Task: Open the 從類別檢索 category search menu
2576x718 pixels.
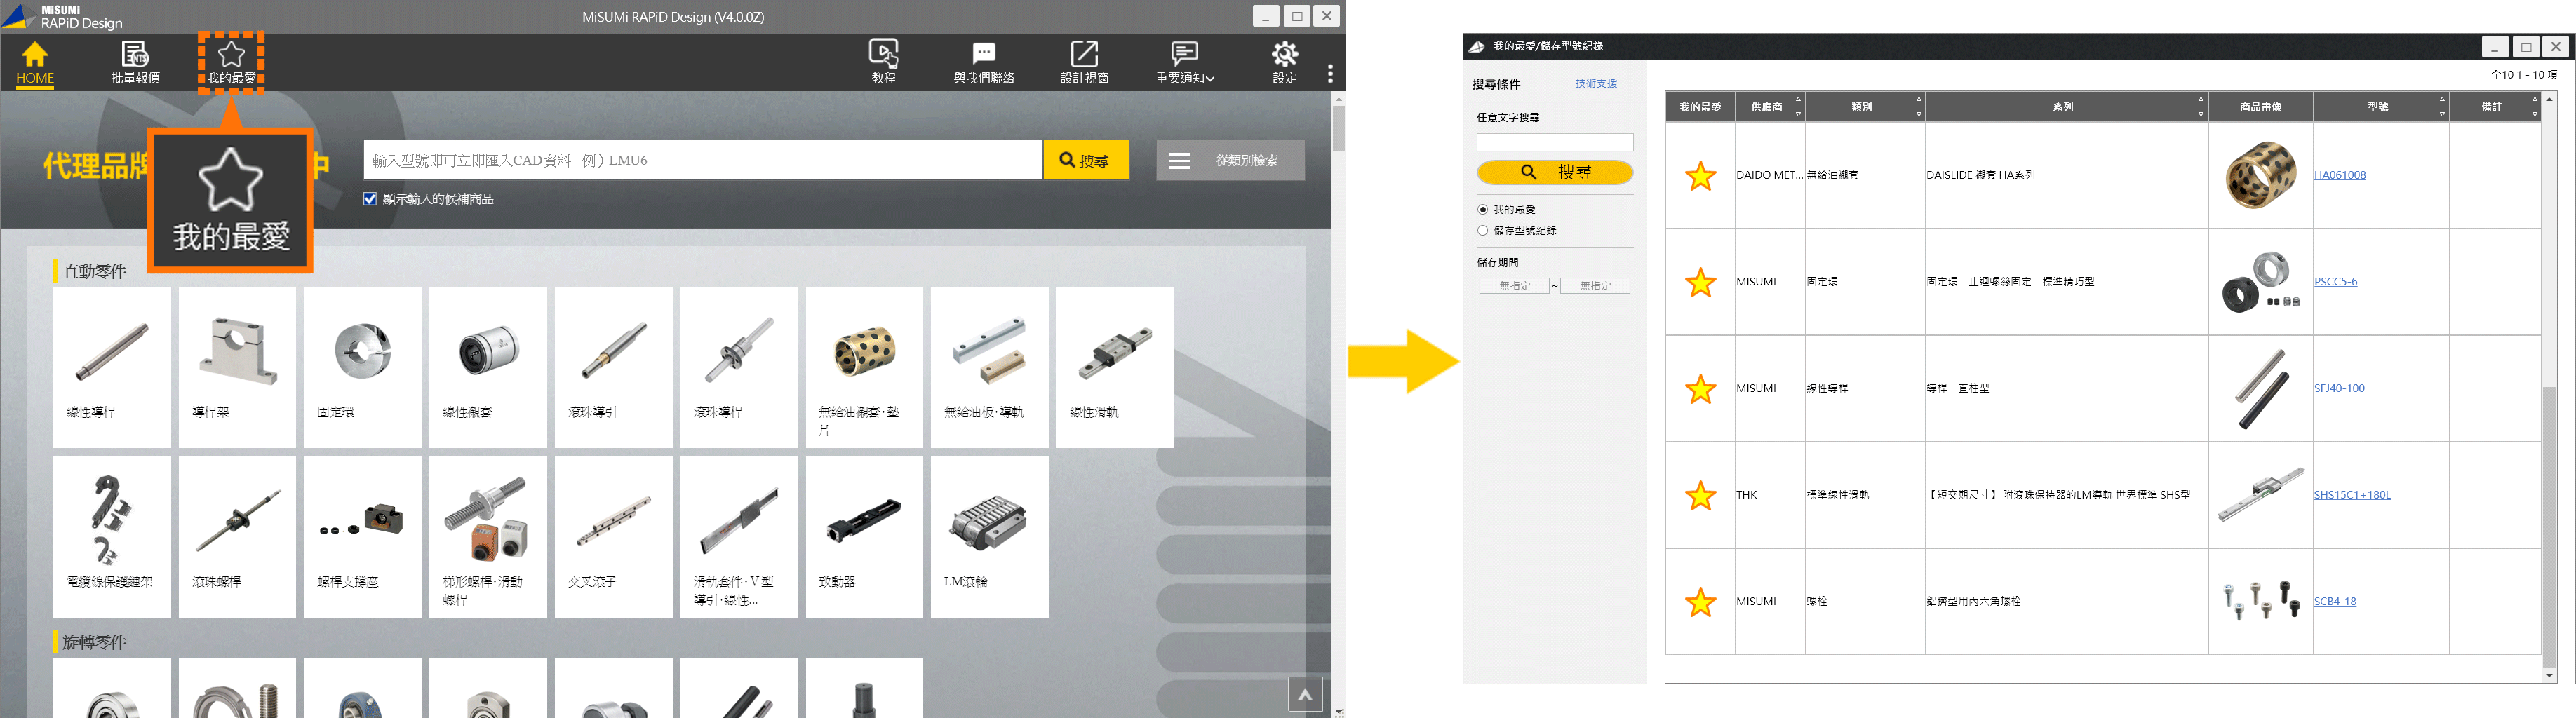Action: click(1229, 160)
